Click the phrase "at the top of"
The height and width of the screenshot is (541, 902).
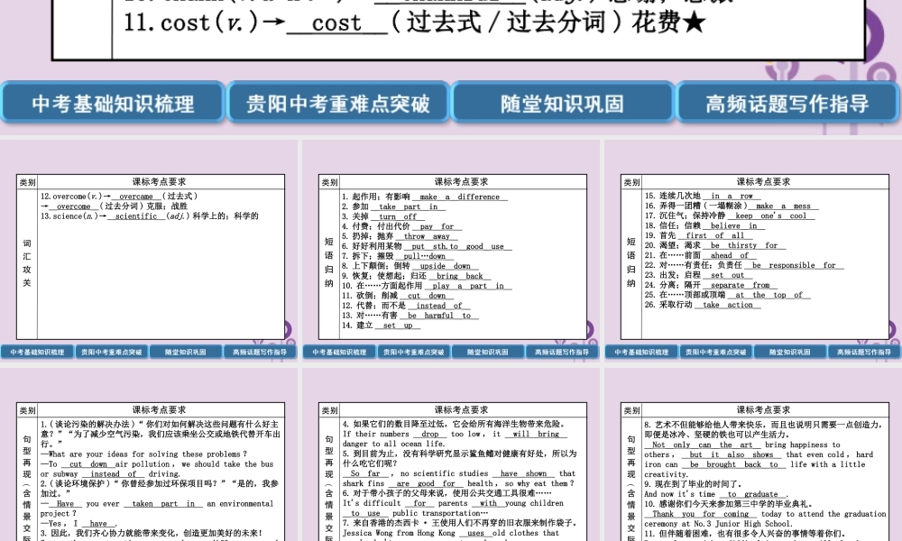769,294
